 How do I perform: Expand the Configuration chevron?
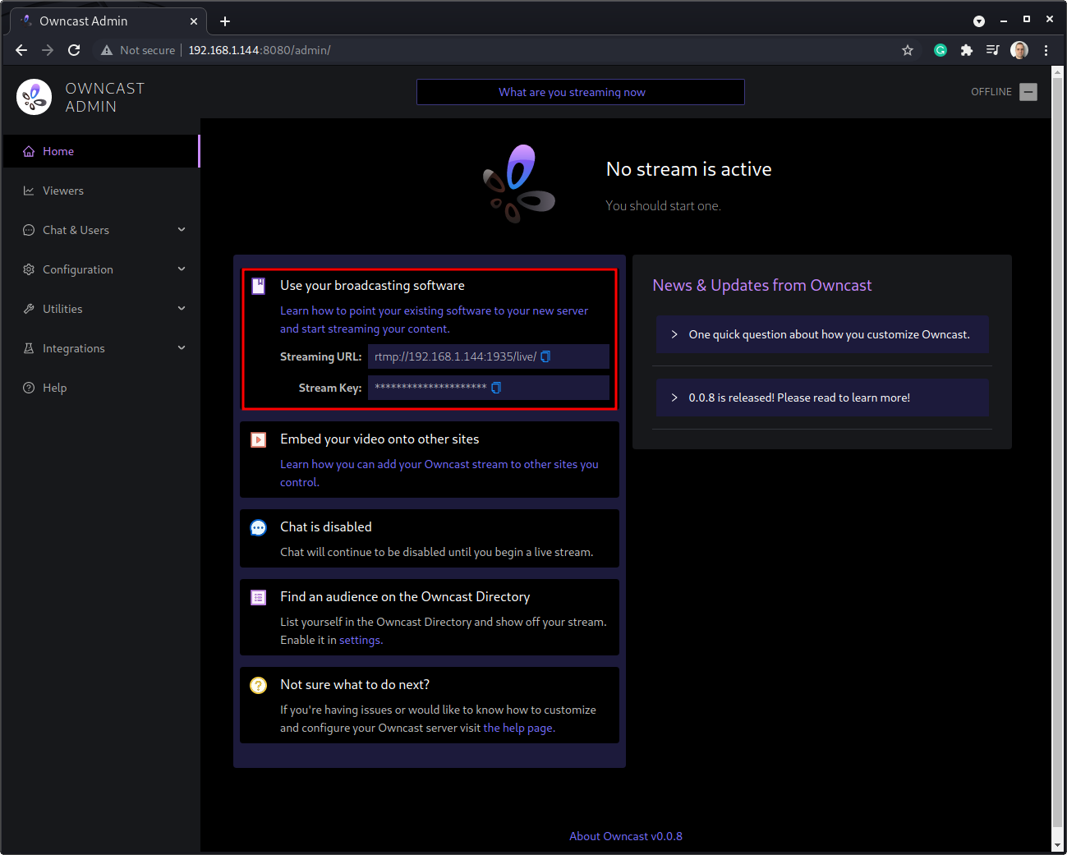coord(182,269)
